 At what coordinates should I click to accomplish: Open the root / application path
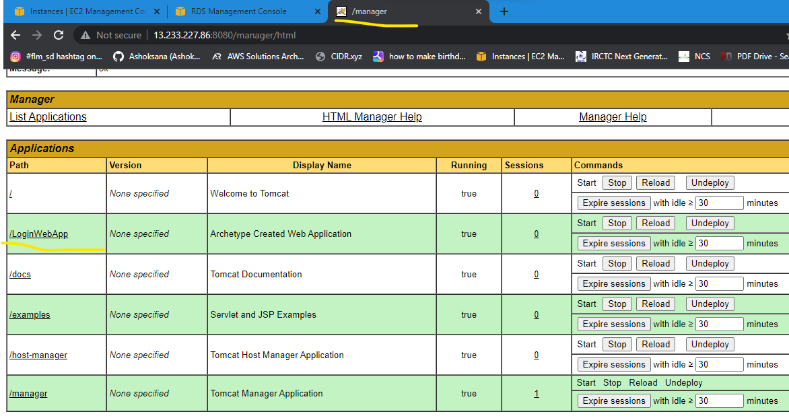(x=11, y=194)
